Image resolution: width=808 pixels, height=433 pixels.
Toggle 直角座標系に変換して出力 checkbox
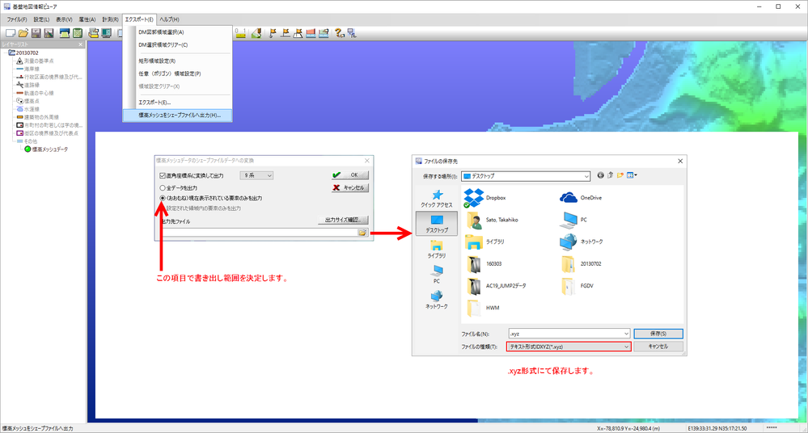point(163,175)
